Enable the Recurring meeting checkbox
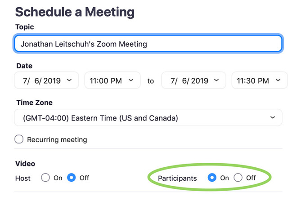297x201 pixels. 19,139
